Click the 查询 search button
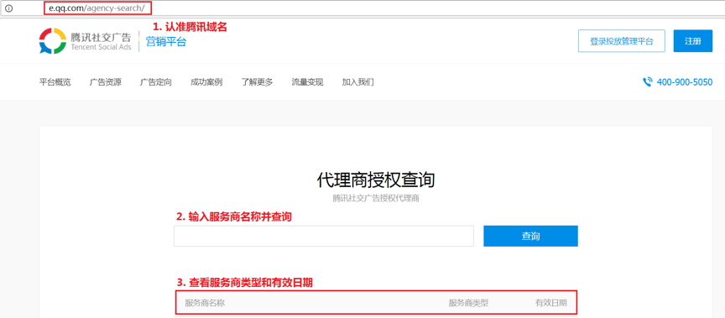725x318 pixels. point(531,236)
